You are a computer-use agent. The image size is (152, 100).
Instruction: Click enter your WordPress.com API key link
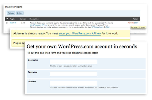coord(80,33)
